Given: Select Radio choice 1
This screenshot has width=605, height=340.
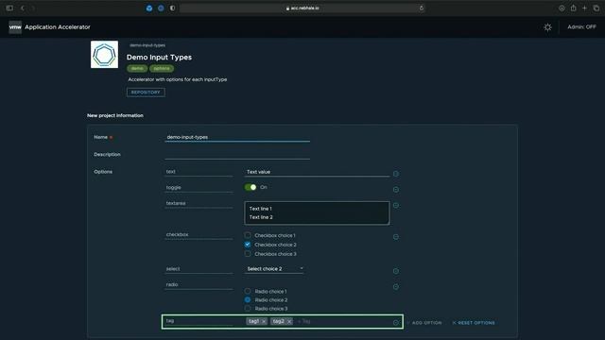Looking at the screenshot, I should point(248,291).
